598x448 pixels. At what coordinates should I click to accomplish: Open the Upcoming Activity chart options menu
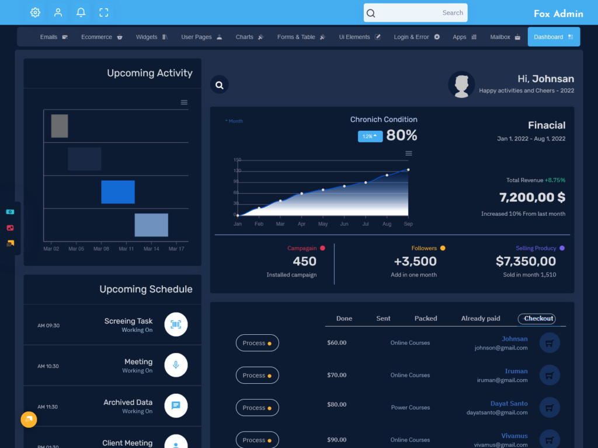(184, 102)
